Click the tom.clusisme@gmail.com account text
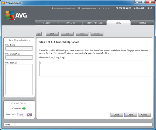The width and height of the screenshot is (156, 130). tap(64, 8)
